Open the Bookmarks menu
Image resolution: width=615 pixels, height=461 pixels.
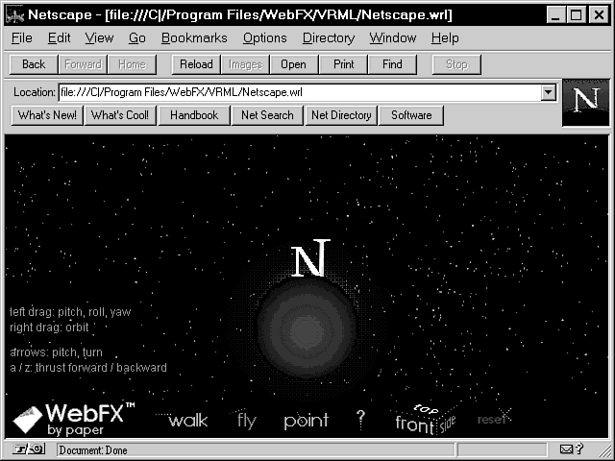point(194,38)
